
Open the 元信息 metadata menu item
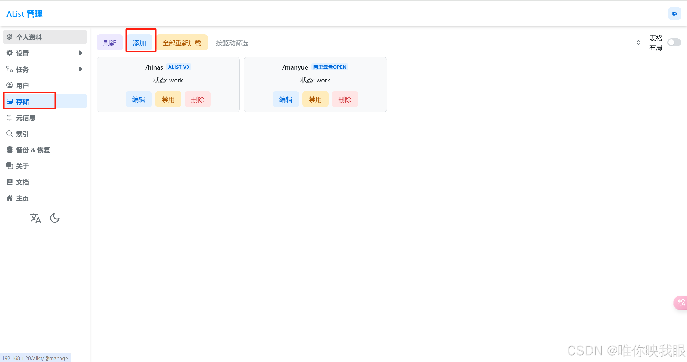point(26,118)
